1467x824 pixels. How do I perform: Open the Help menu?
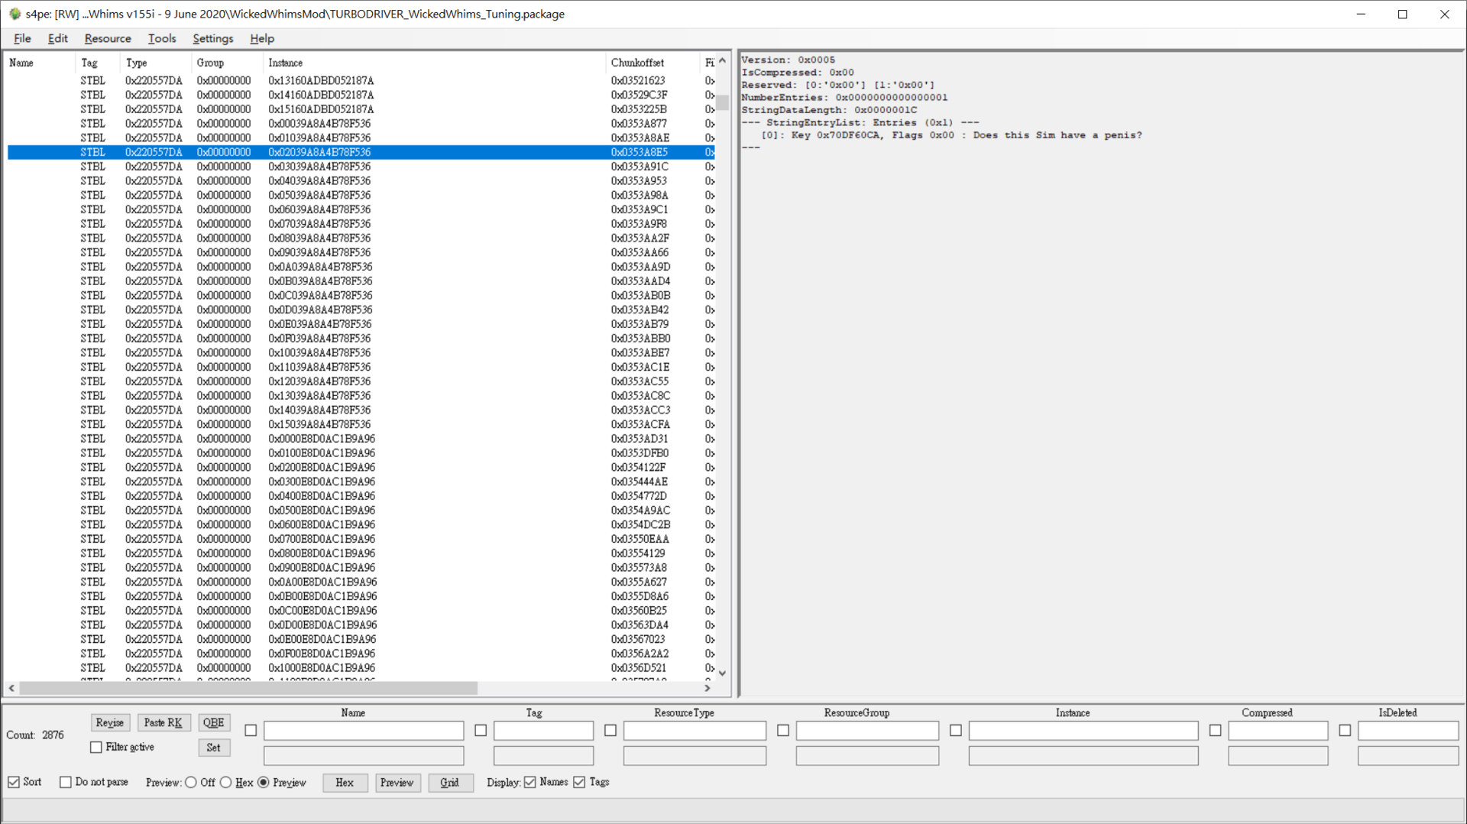click(x=262, y=38)
